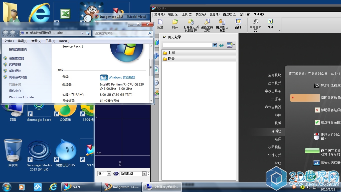The image size is (341, 192).
Task: Click the History clock tab in NX resource bar
Action: (x=157, y=83)
